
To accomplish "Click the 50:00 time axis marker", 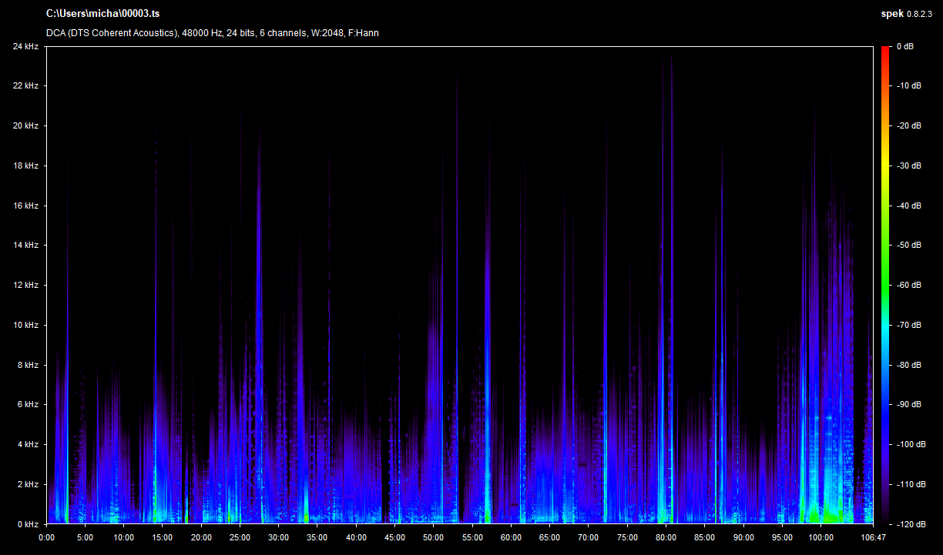I will click(x=434, y=537).
